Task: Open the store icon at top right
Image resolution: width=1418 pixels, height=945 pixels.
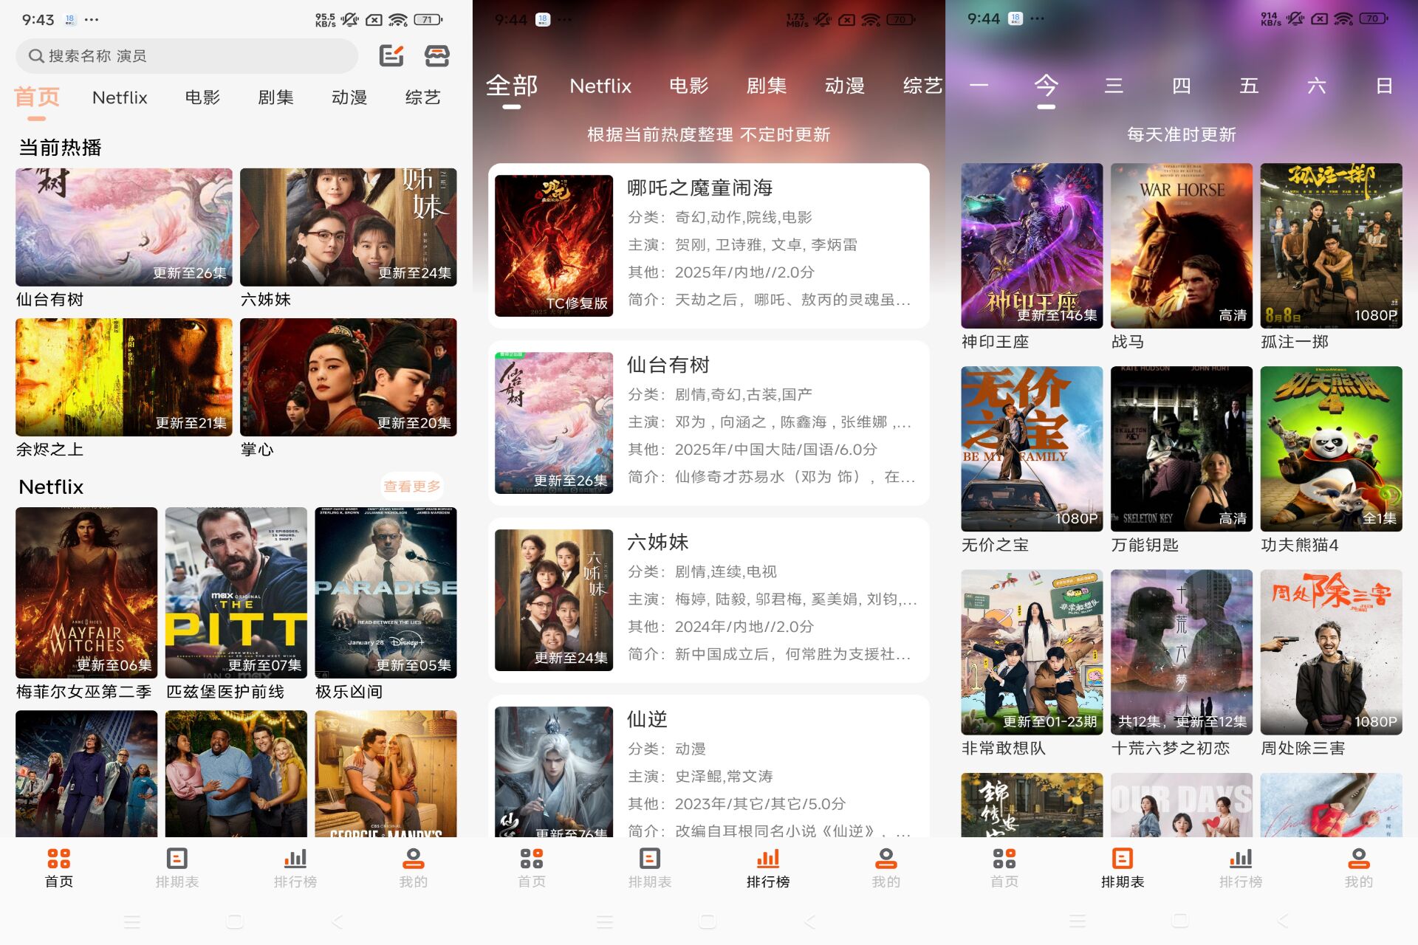Action: pyautogui.click(x=436, y=56)
